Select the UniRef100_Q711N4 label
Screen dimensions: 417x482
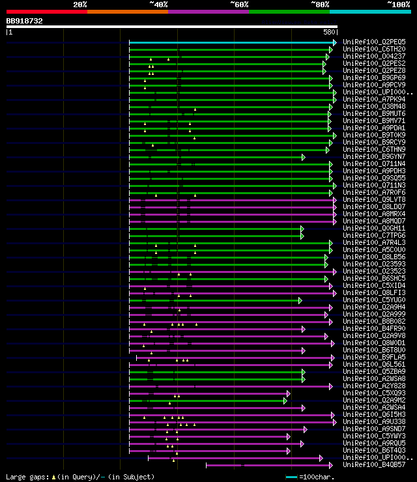(374, 164)
